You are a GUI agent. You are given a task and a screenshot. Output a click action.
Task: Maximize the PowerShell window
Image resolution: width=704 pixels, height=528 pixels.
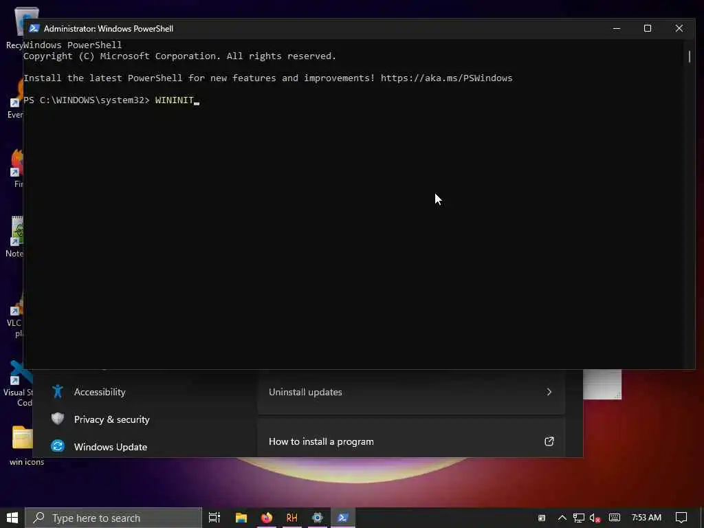tap(648, 28)
